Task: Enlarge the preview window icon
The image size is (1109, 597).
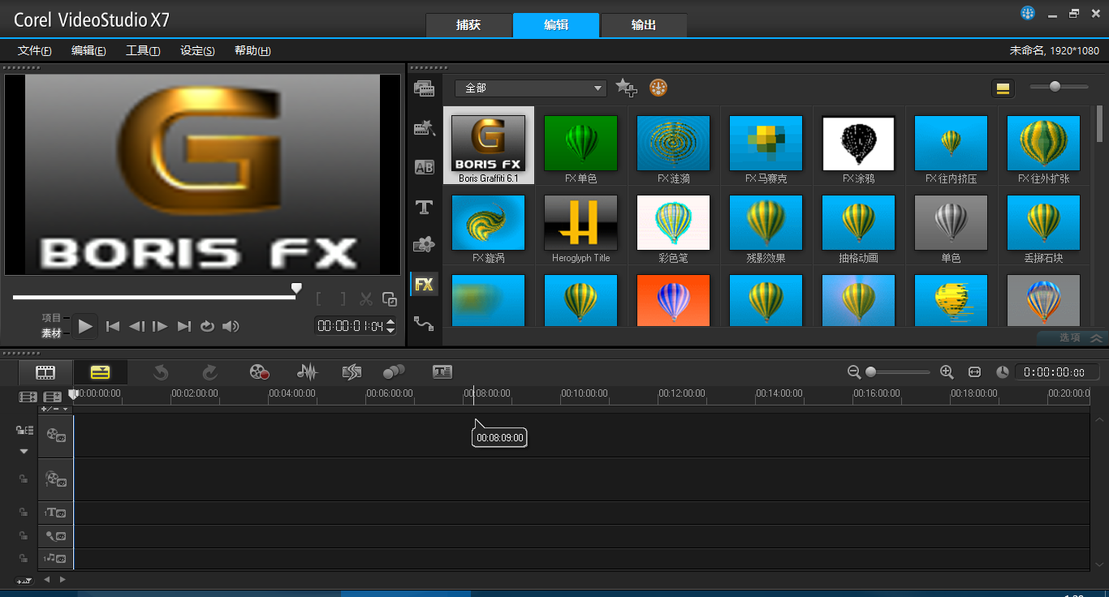Action: pyautogui.click(x=390, y=299)
